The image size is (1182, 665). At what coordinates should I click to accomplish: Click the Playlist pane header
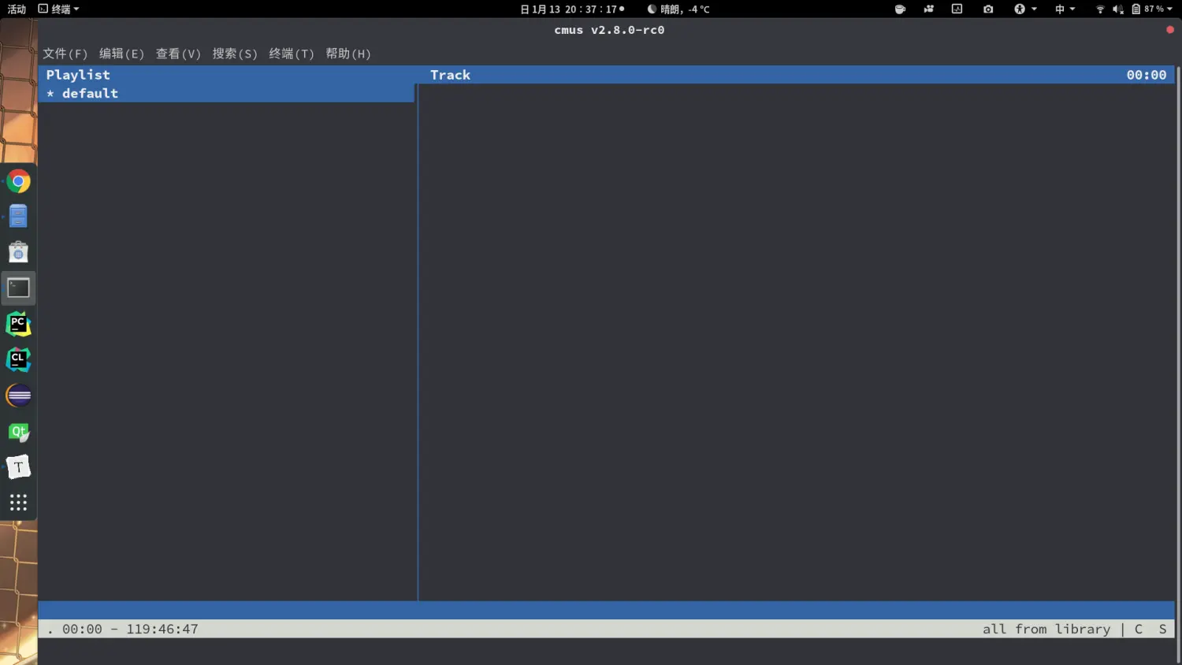coord(78,75)
